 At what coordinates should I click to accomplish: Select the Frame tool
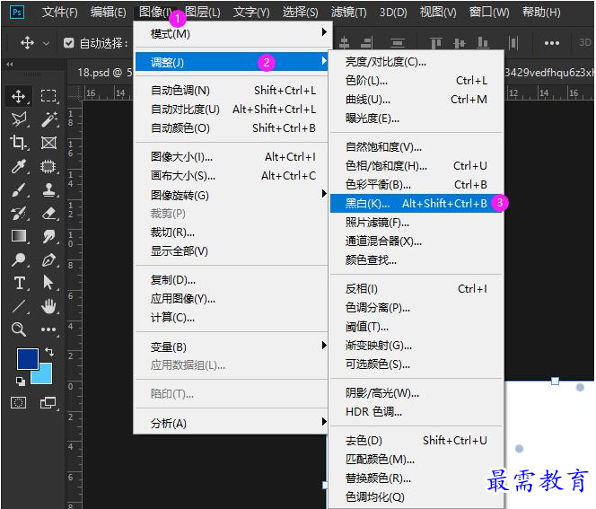click(48, 143)
